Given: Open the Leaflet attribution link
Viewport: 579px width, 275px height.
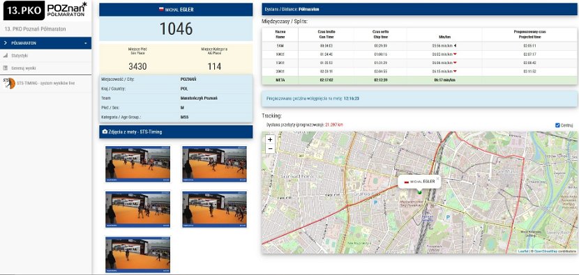Looking at the screenshot, I should (523, 251).
